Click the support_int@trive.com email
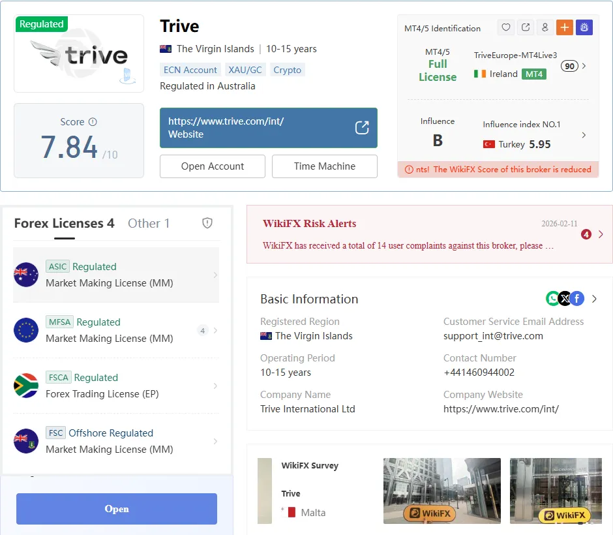Screen dimensions: 613x535 493,336
